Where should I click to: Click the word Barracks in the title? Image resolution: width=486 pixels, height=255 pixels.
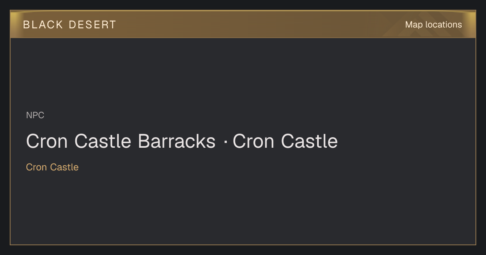point(177,141)
